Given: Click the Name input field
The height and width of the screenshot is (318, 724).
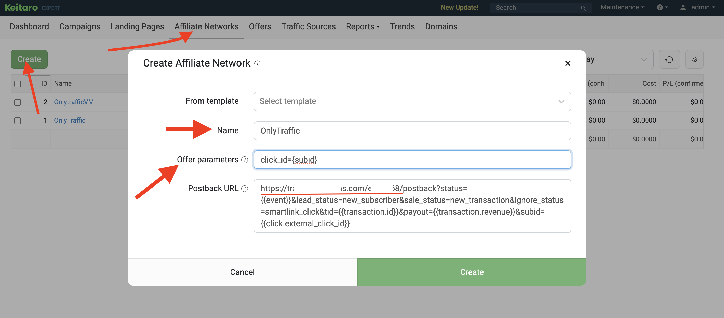Looking at the screenshot, I should pyautogui.click(x=412, y=131).
